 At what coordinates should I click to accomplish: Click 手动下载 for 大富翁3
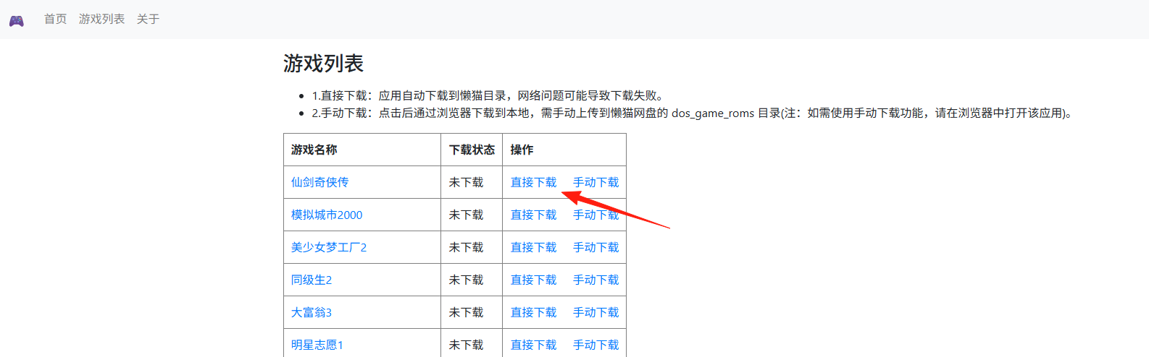(596, 312)
